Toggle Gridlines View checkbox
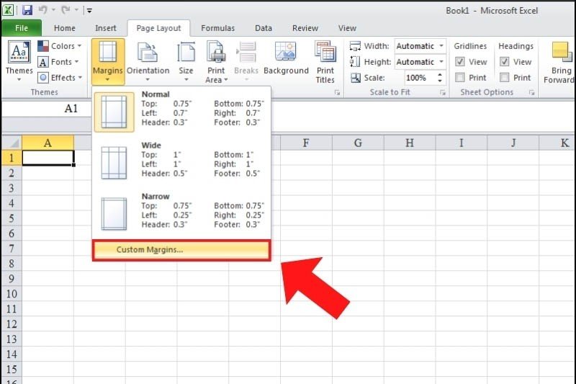The height and width of the screenshot is (384, 576). tap(460, 62)
